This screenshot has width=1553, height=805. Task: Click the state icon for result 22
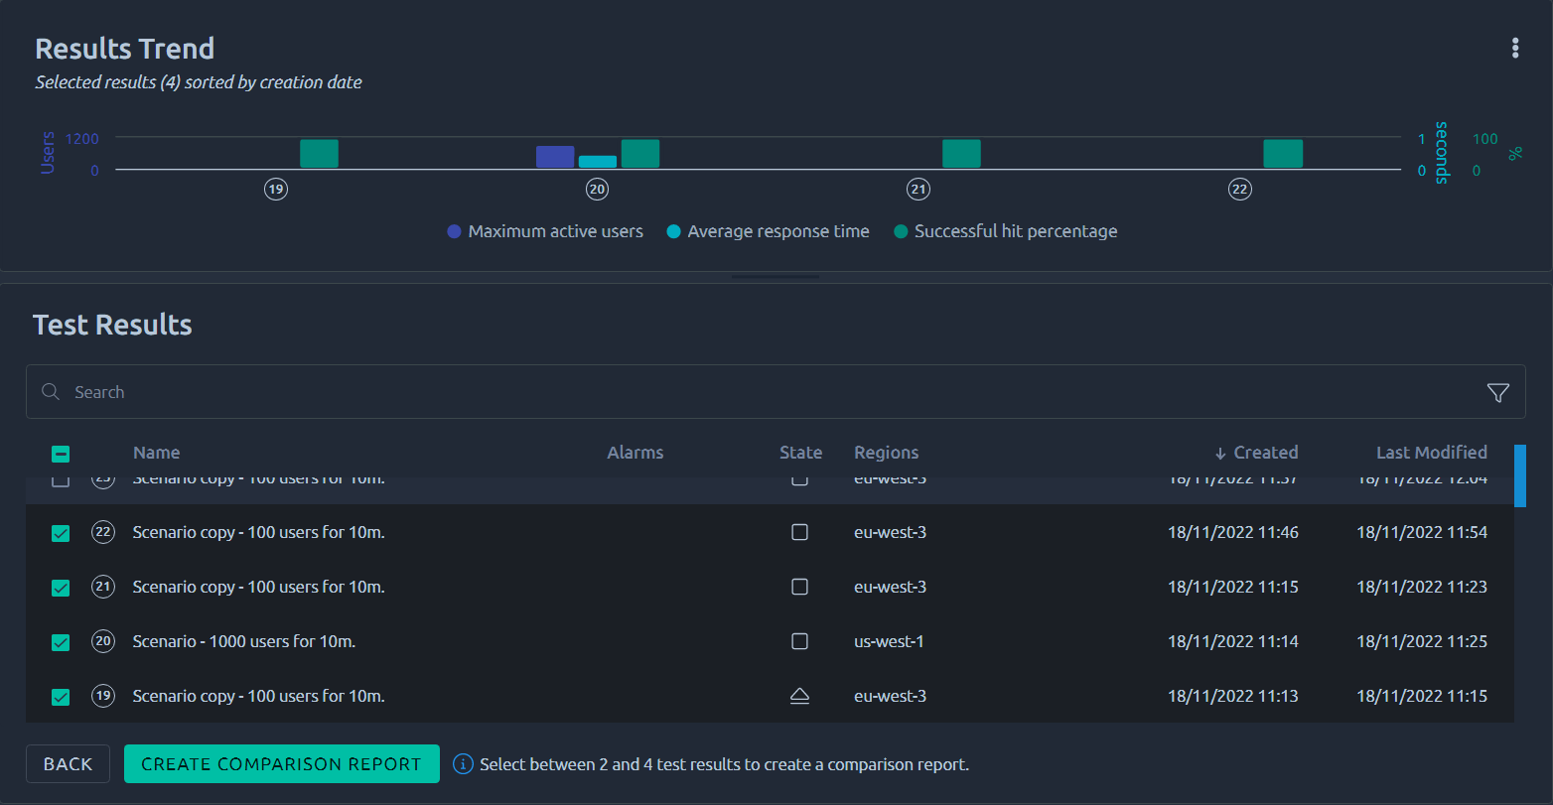tap(799, 532)
